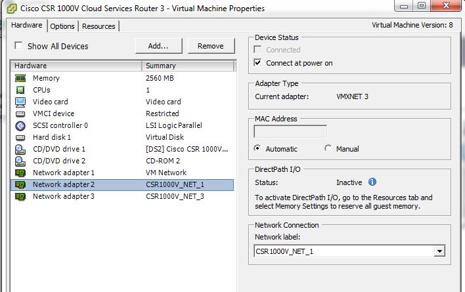The height and width of the screenshot is (292, 465).
Task: Click the Inactive status text
Action: (x=349, y=182)
